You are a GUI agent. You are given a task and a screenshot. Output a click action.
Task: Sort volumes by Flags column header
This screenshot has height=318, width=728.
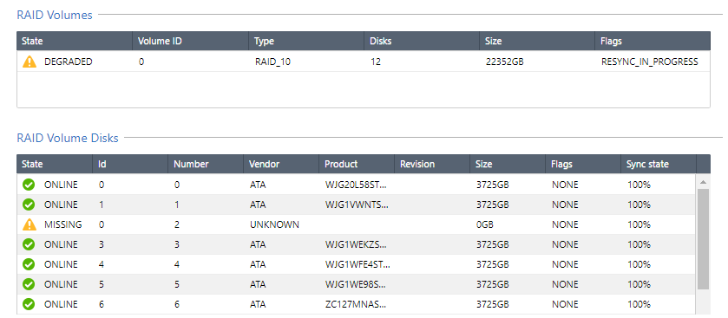click(x=653, y=41)
